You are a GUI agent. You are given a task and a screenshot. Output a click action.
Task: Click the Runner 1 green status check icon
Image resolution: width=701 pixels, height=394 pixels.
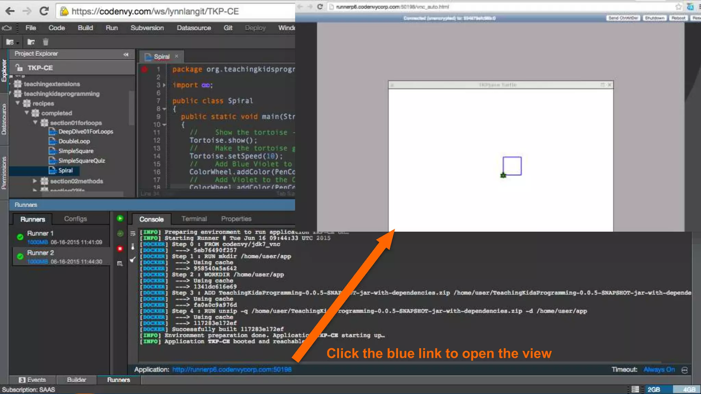[20, 237]
